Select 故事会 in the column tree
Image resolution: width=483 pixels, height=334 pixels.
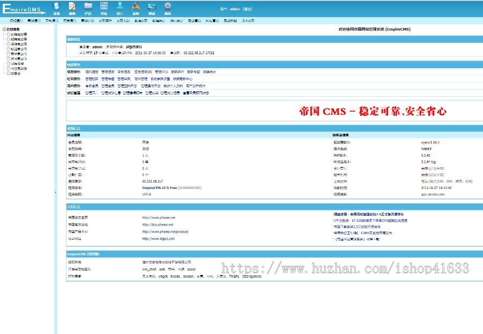point(16,74)
